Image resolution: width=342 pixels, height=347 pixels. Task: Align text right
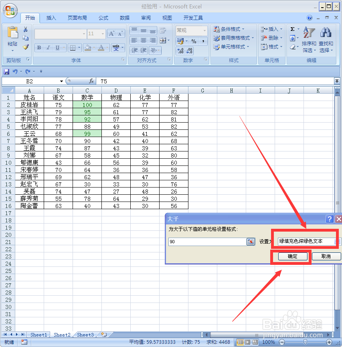coord(153,40)
